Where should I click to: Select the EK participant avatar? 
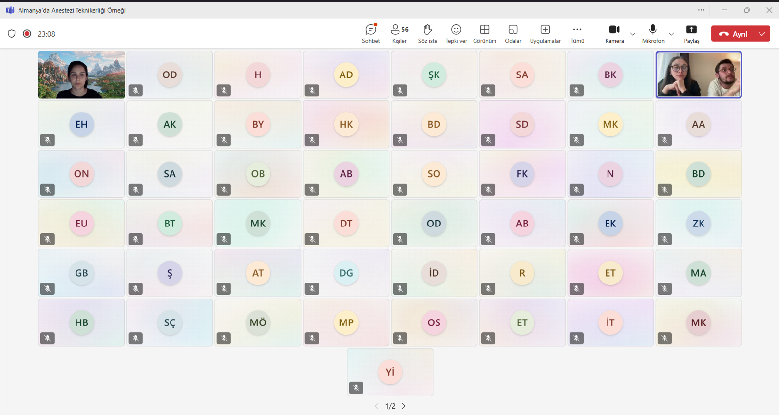(x=610, y=224)
